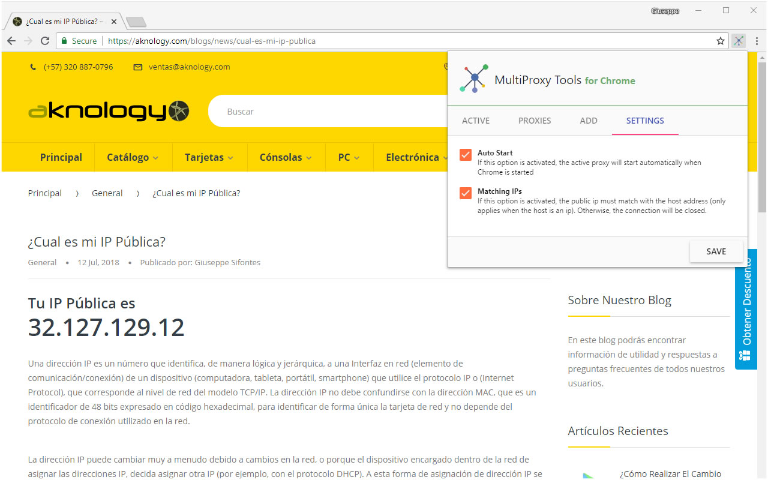Click MultiProxy Tools extension toolbar icon
The height and width of the screenshot is (480, 768).
(x=739, y=41)
